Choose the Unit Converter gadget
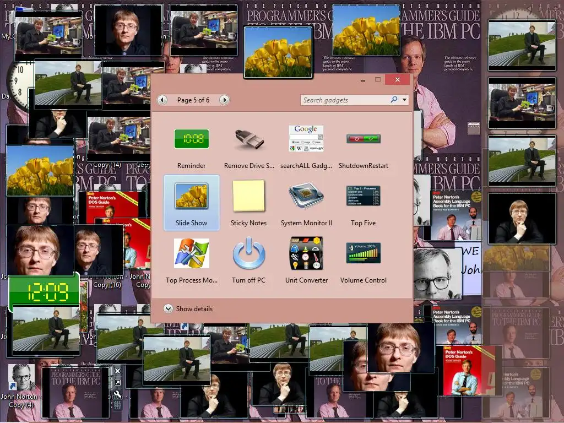564x423 pixels. pyautogui.click(x=306, y=260)
